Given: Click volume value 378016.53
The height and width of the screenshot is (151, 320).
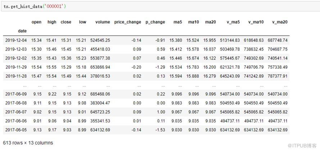Looking at the screenshot, I should (x=100, y=76).
